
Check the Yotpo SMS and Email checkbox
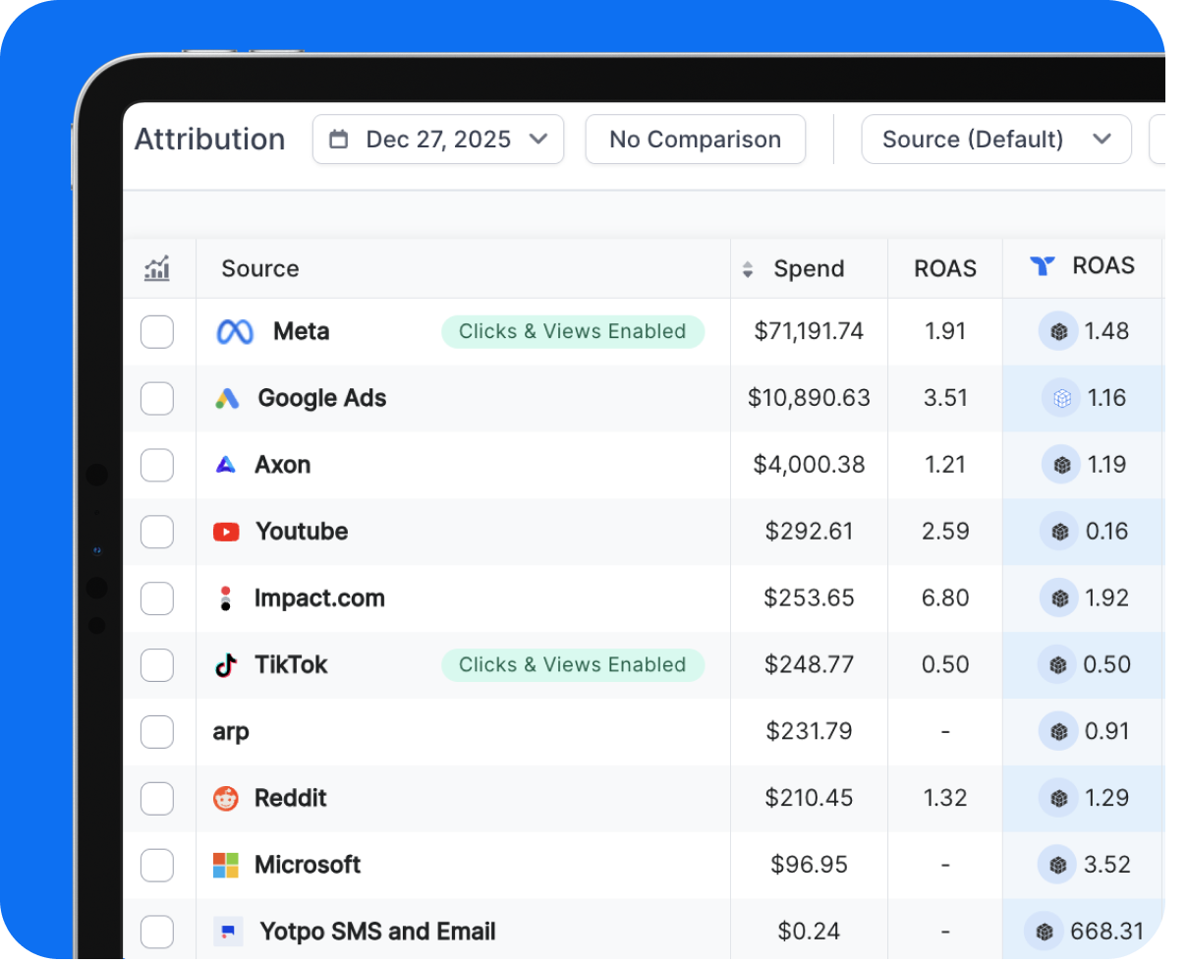coord(157,932)
